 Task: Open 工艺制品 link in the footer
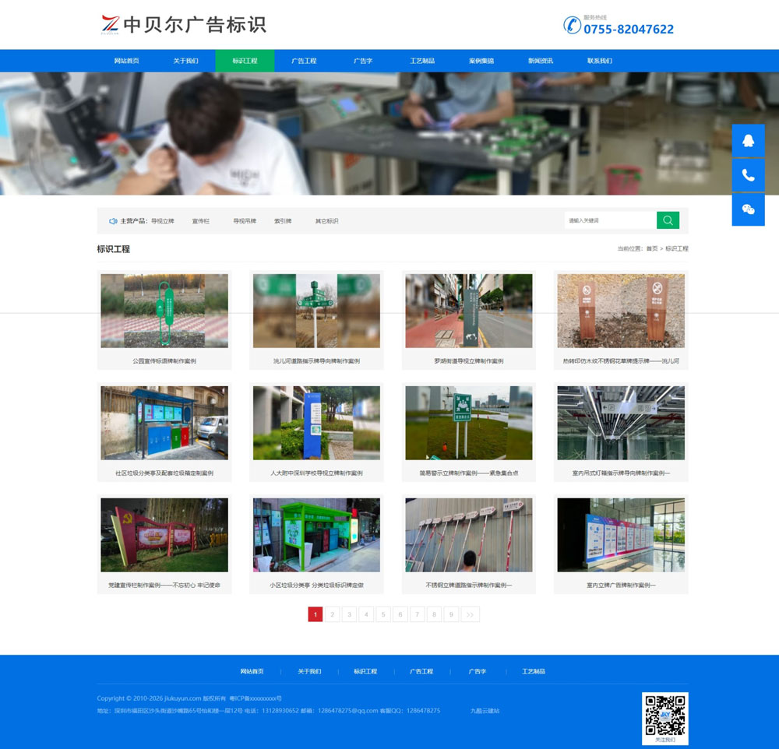click(536, 670)
